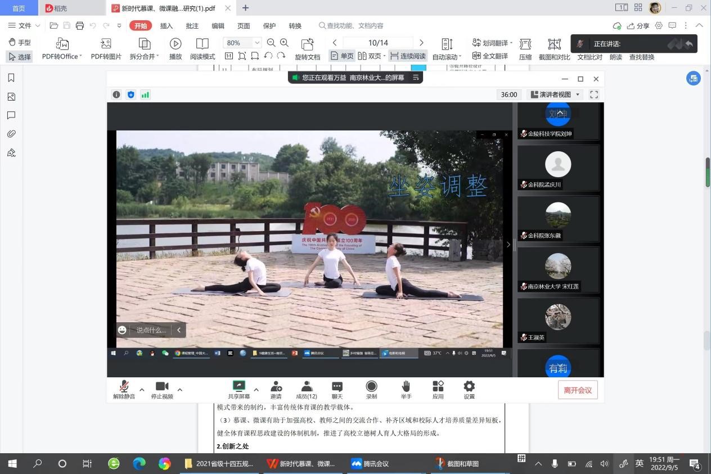This screenshot has width=711, height=474.
Task: Expand the 共享屏幕 options arrow
Action: click(256, 390)
